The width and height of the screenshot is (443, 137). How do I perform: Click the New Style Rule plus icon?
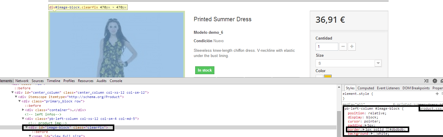(x=437, y=94)
